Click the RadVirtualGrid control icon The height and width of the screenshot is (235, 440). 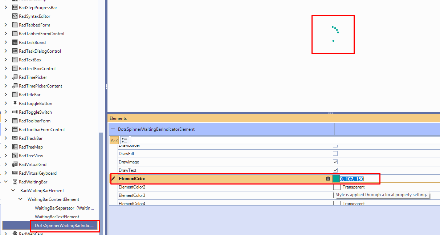[15, 165]
